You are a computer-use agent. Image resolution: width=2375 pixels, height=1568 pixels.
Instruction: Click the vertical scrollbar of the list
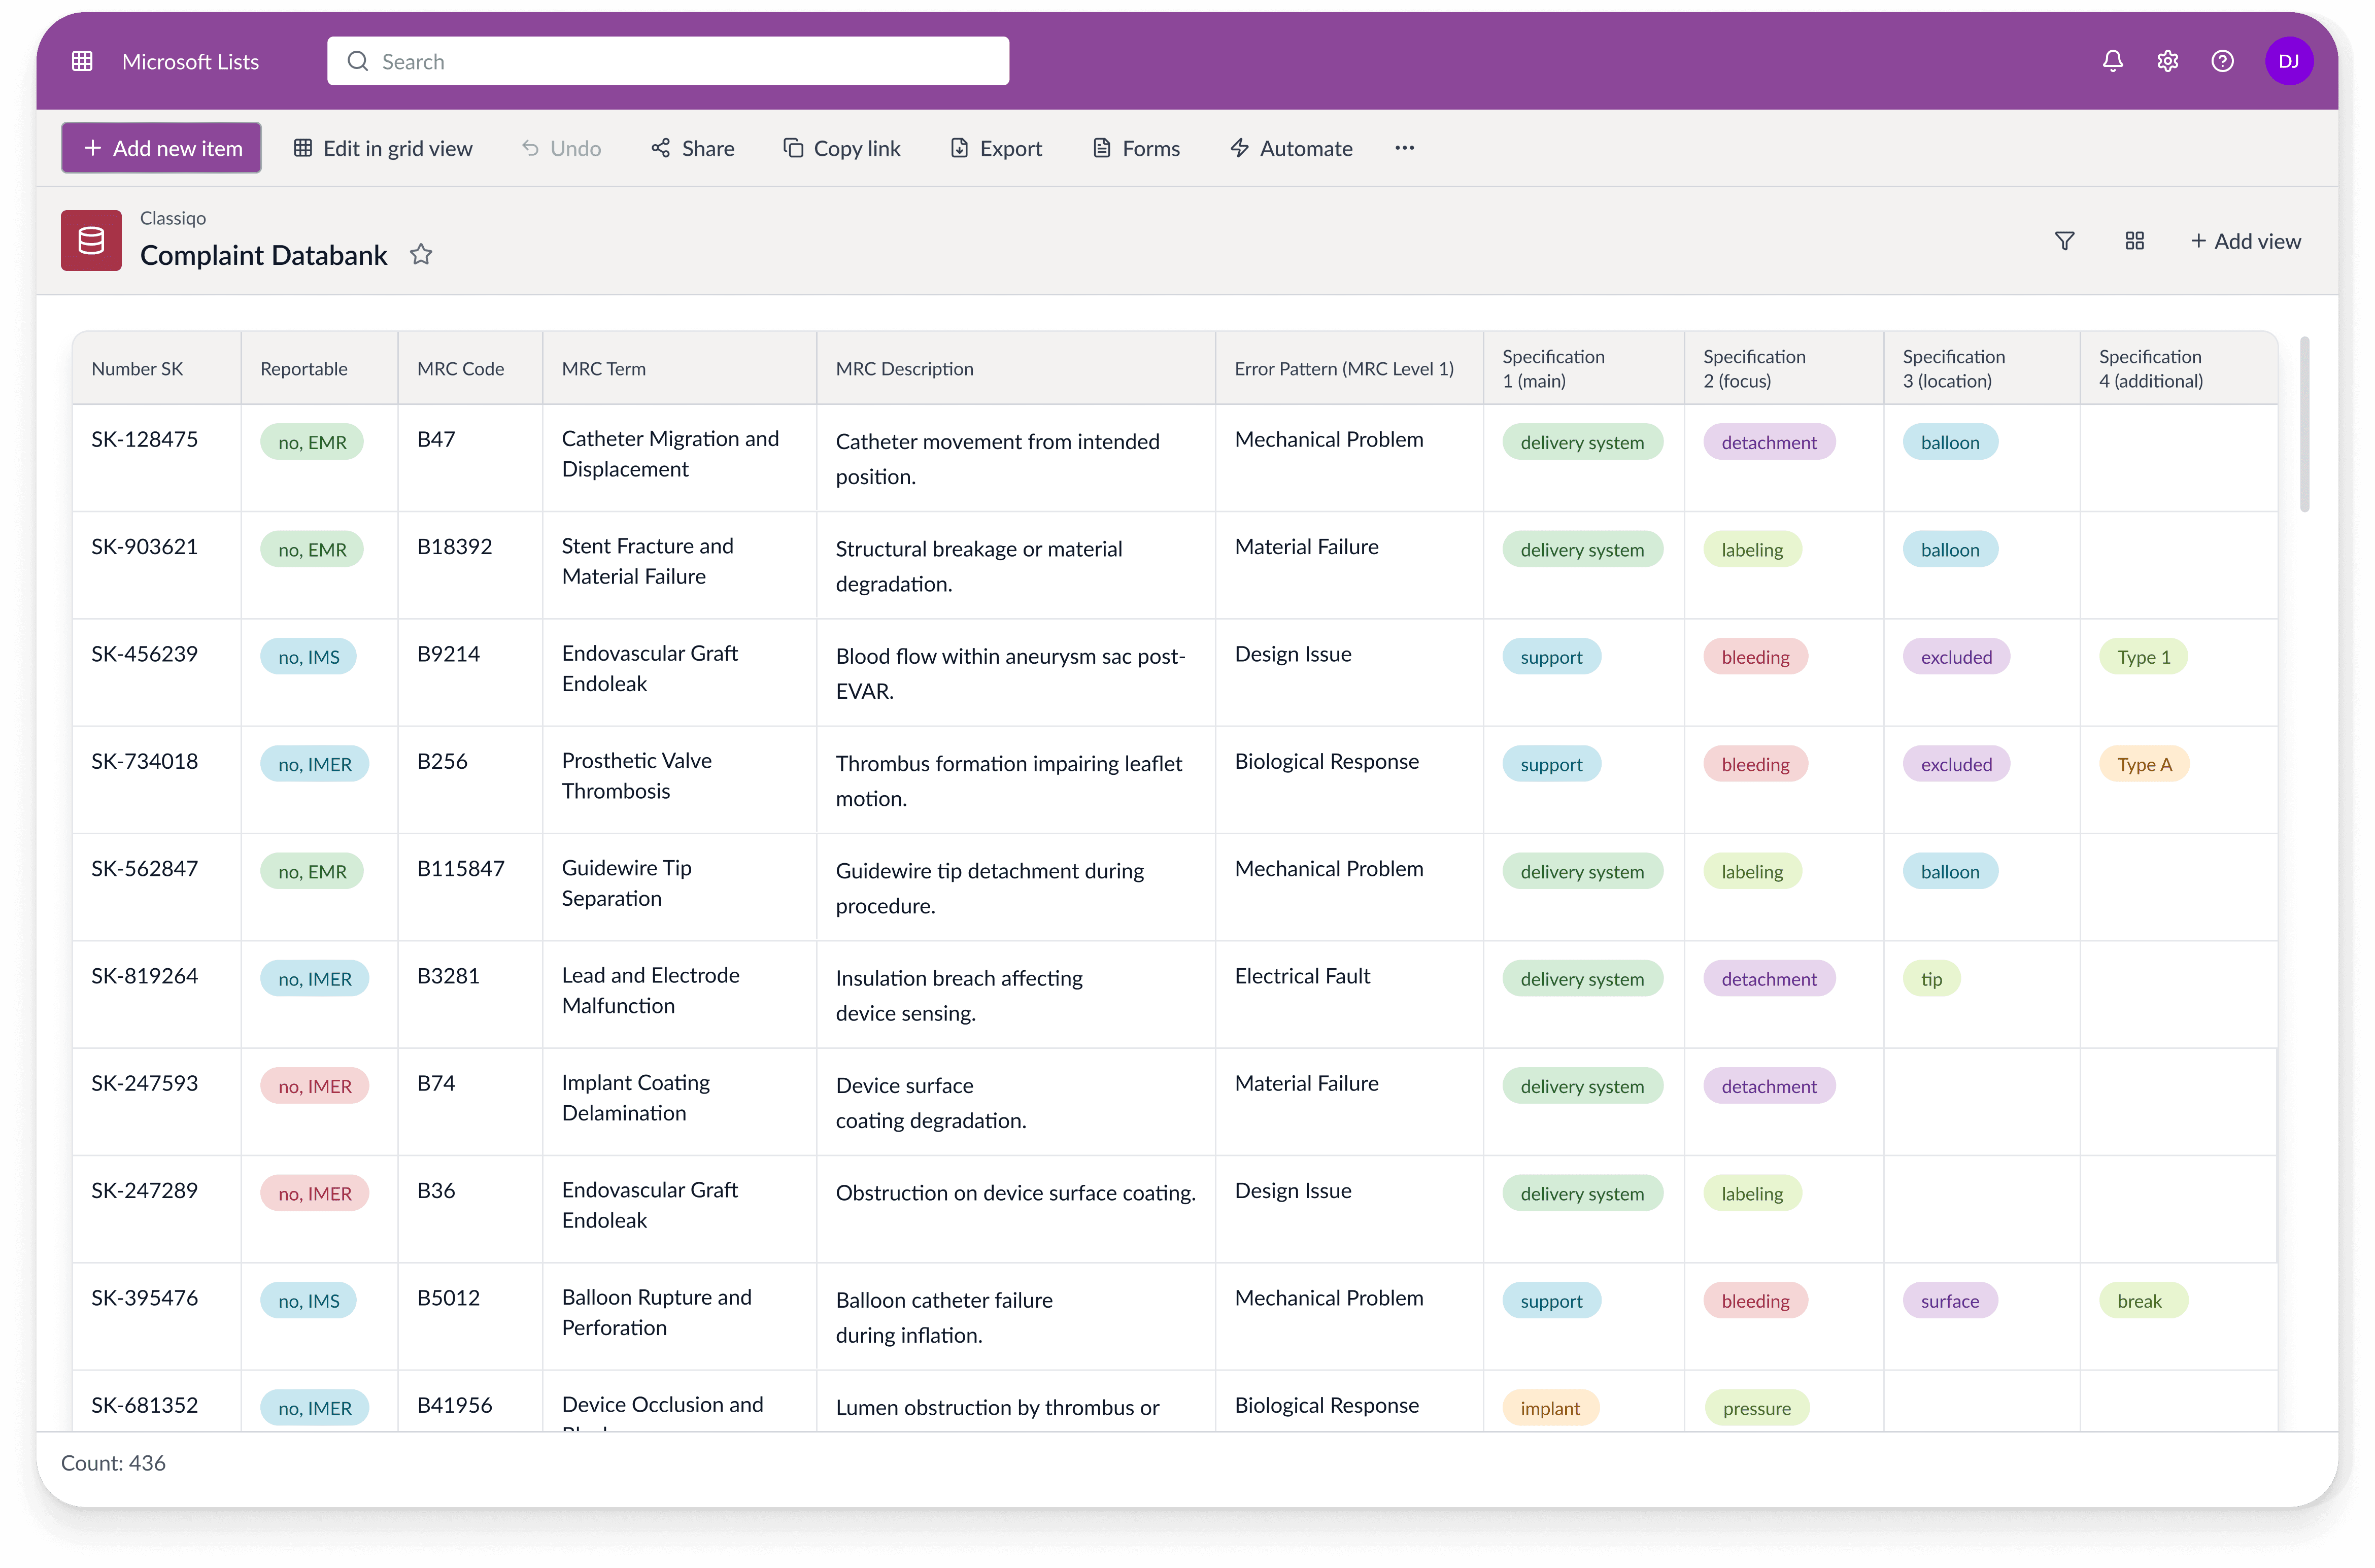(2304, 425)
